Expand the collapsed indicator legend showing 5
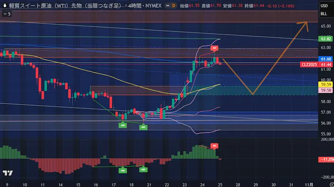The image size is (334, 187). pyautogui.click(x=6, y=14)
